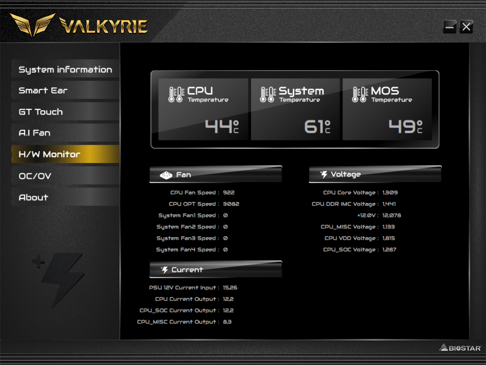The width and height of the screenshot is (486, 365).
Task: Click the lightning icon beside Current
Action: [x=165, y=270]
